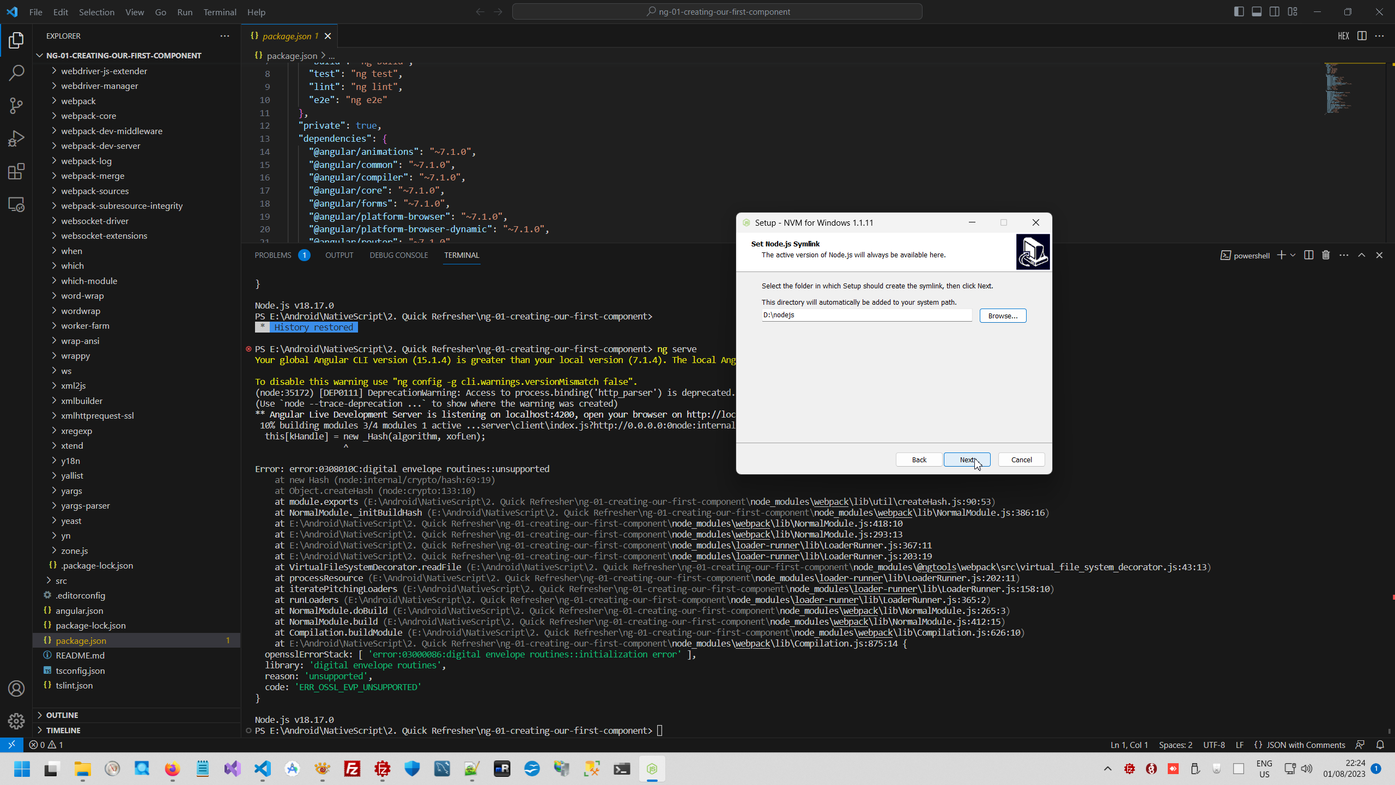1395x785 pixels.
Task: Switch to the DEBUG CONSOLE tab
Action: (x=398, y=255)
